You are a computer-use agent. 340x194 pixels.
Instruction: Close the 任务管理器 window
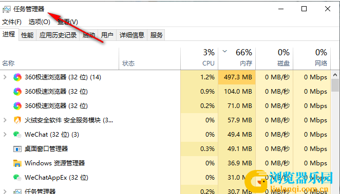coord(328,9)
